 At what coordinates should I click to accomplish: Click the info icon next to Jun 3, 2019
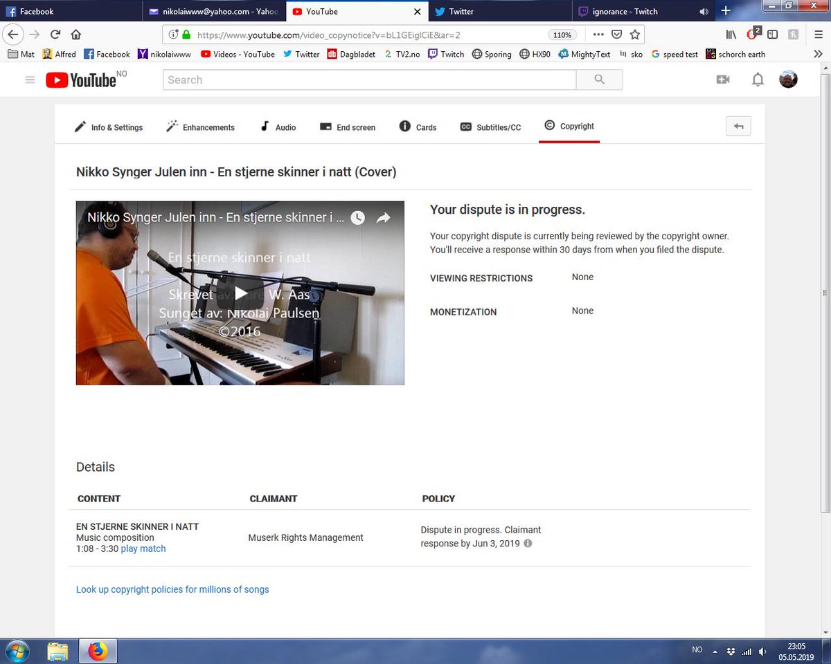pos(528,544)
